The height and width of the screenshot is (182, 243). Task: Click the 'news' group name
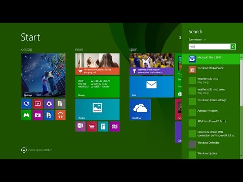(79, 50)
